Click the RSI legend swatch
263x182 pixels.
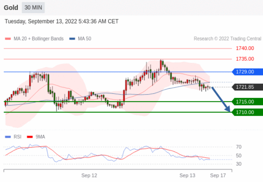(x=8, y=137)
